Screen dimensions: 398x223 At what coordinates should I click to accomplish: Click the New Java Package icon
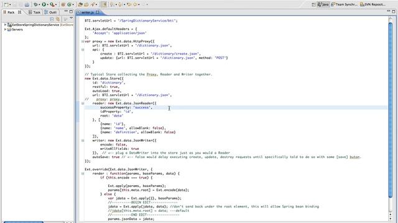pos(63,4)
